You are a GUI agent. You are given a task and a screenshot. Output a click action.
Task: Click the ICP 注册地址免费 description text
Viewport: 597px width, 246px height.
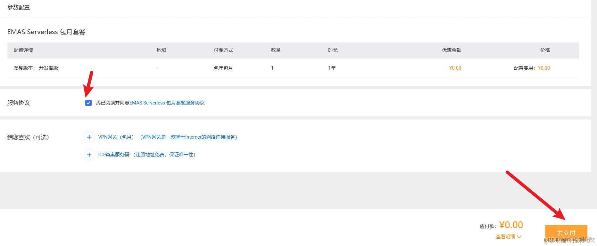[164, 155]
